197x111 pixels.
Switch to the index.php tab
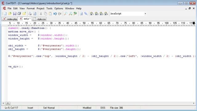point(10,19)
